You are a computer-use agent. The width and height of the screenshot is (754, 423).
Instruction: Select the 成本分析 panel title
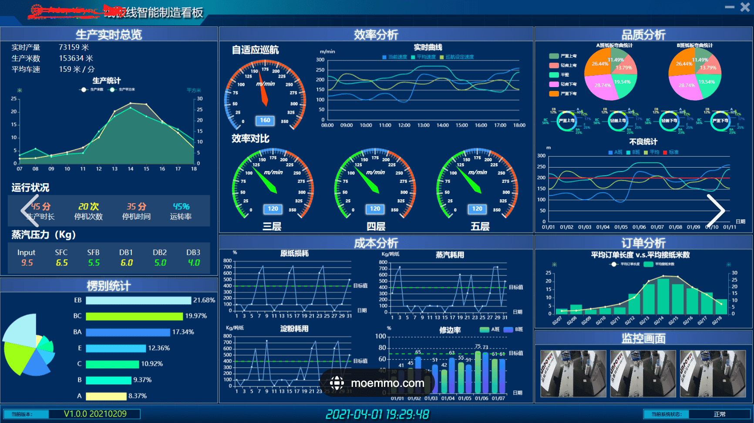(x=376, y=243)
